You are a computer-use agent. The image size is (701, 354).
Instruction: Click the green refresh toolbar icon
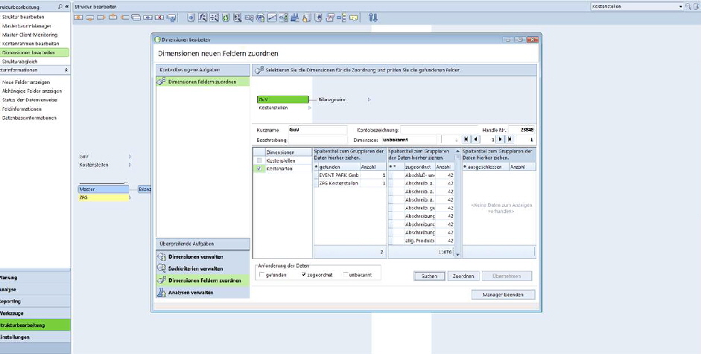pos(226,17)
